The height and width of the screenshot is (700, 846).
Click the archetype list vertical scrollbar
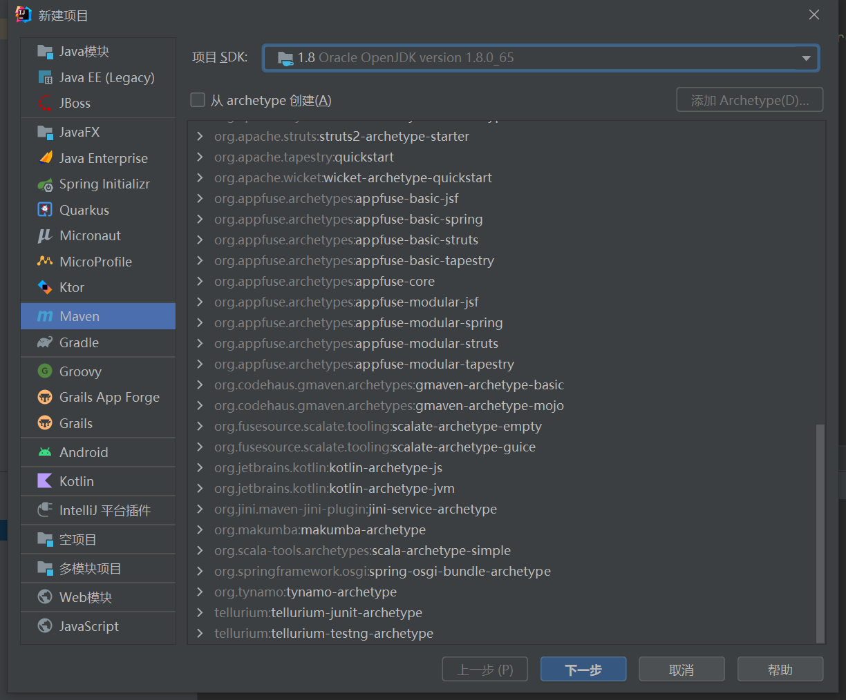point(820,533)
